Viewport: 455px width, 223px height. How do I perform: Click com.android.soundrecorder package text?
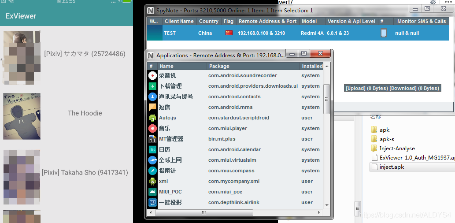pos(243,75)
